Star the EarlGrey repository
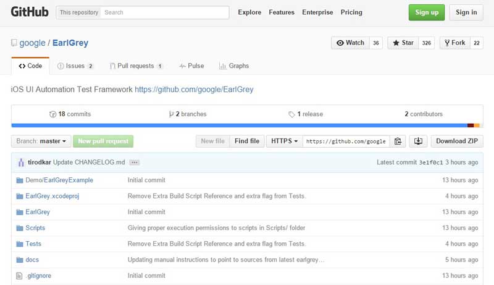This screenshot has width=494, height=285. (403, 43)
